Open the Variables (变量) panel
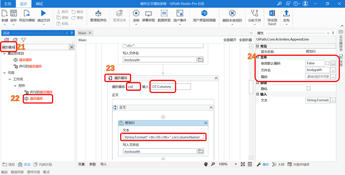 tap(82, 164)
